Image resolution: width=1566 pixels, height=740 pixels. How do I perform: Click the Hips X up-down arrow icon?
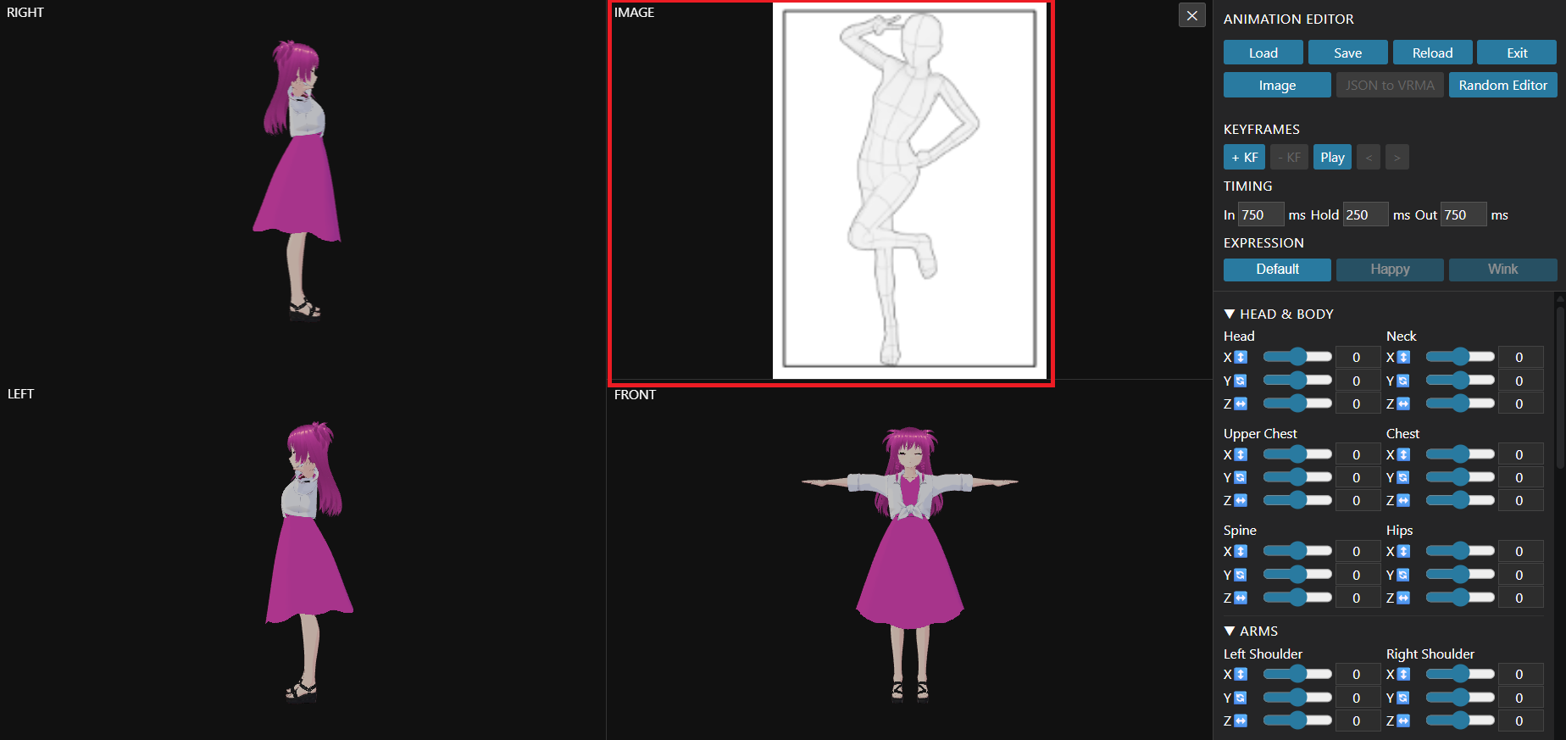[x=1403, y=551]
